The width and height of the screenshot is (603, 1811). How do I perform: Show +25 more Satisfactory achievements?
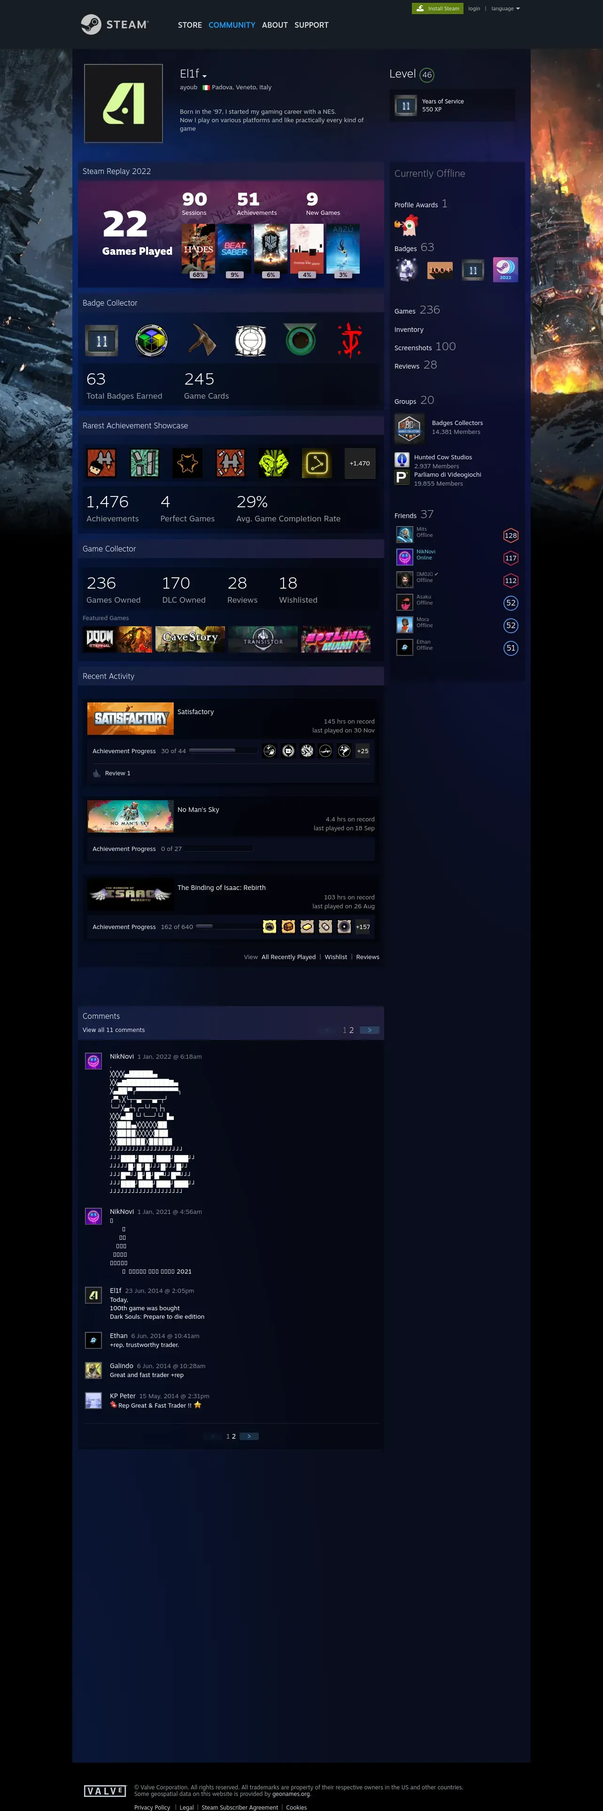click(x=362, y=751)
